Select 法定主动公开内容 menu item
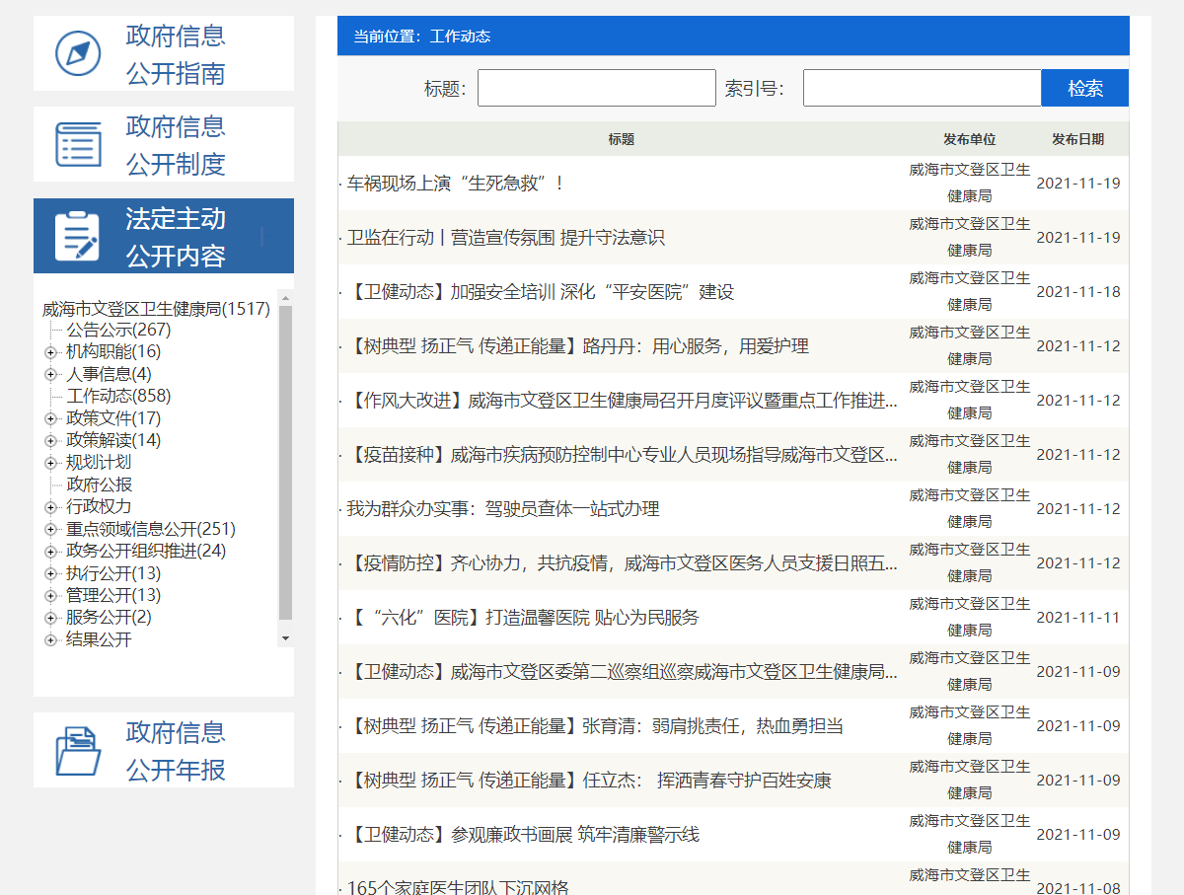 [x=164, y=236]
